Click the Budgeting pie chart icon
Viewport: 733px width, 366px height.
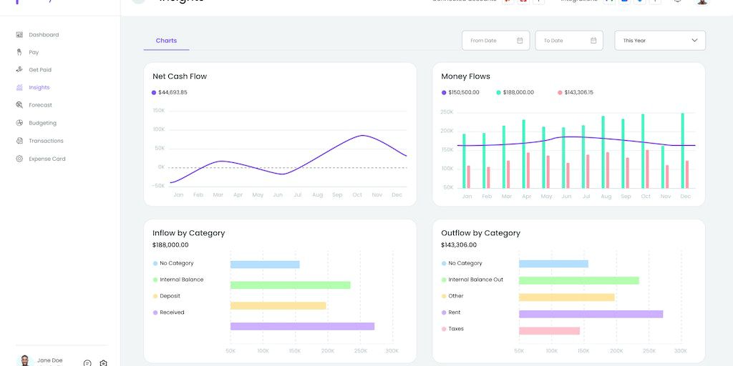(x=19, y=123)
